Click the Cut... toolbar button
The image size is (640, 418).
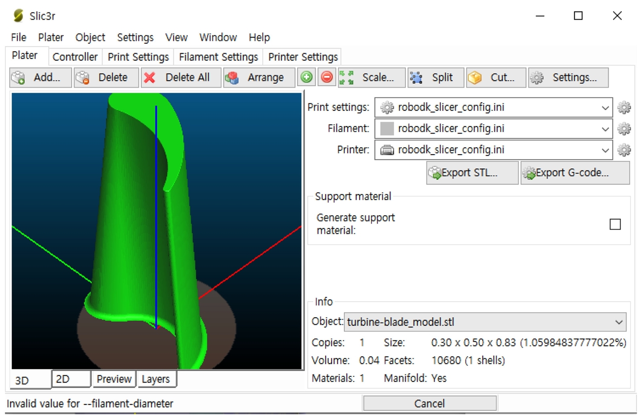pyautogui.click(x=495, y=78)
